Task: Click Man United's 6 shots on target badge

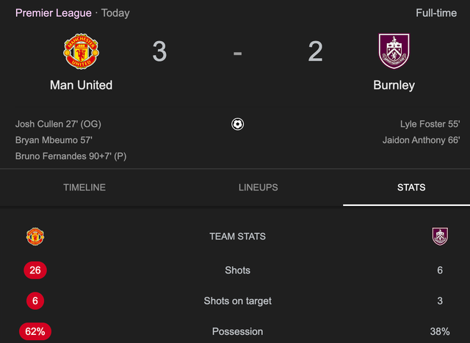Action: point(35,300)
